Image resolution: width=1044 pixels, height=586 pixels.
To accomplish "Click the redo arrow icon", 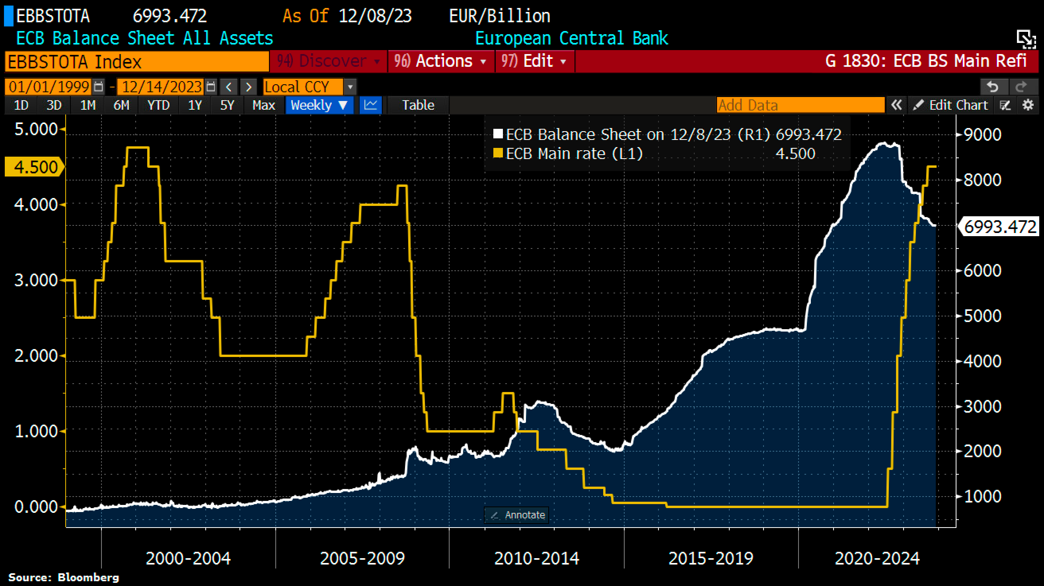I will tap(1021, 87).
